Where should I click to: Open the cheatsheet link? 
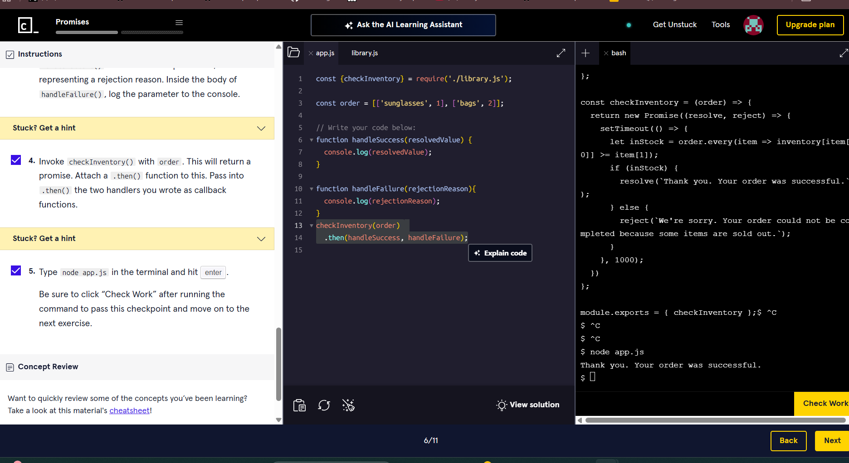(x=129, y=410)
